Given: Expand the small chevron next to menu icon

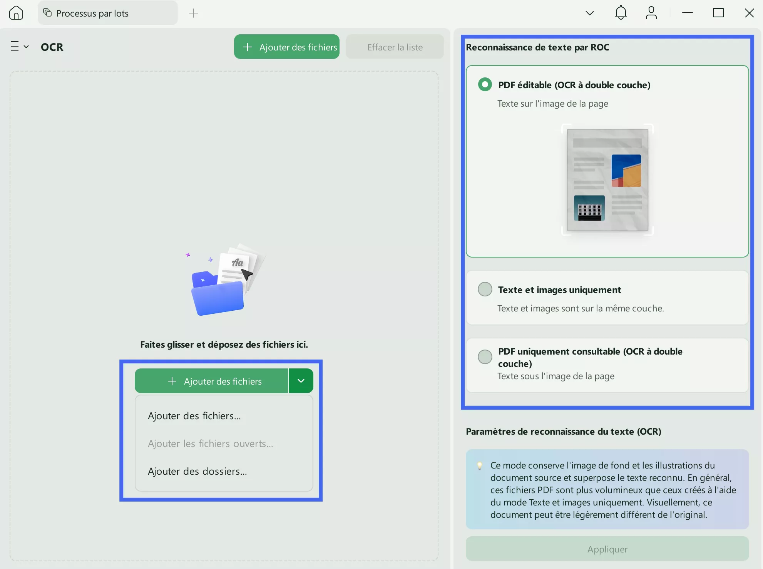Looking at the screenshot, I should [26, 47].
